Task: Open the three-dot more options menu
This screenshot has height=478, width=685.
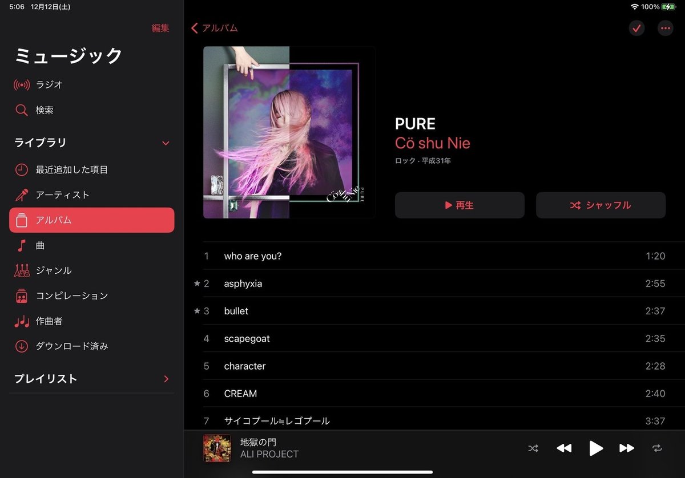Action: (x=665, y=28)
